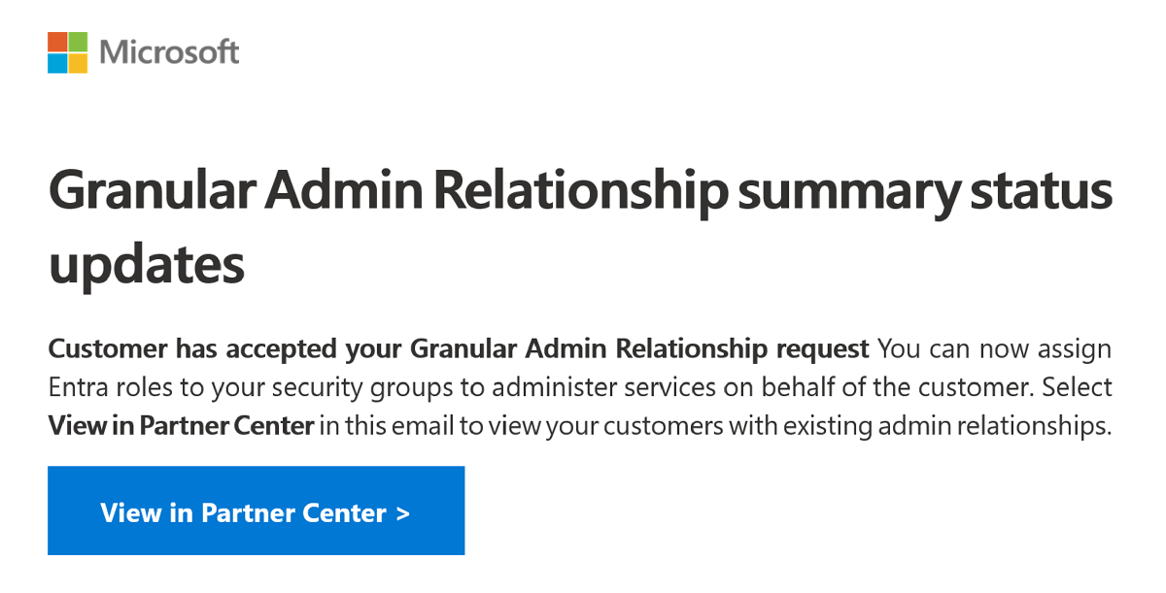Open View in Partner Center button

pos(256,511)
